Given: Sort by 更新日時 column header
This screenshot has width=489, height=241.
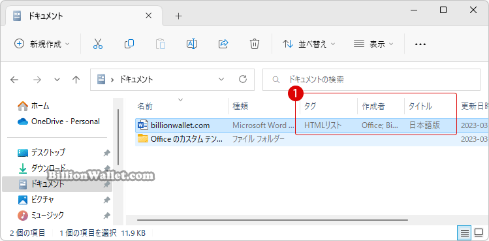Looking at the screenshot, I should click(475, 106).
